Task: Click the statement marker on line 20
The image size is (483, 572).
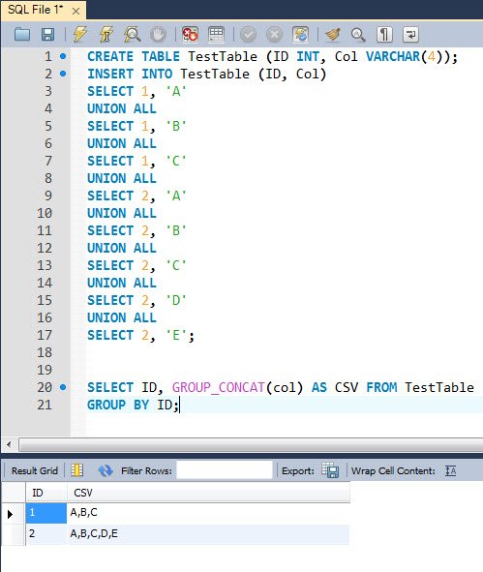Action: [63, 387]
